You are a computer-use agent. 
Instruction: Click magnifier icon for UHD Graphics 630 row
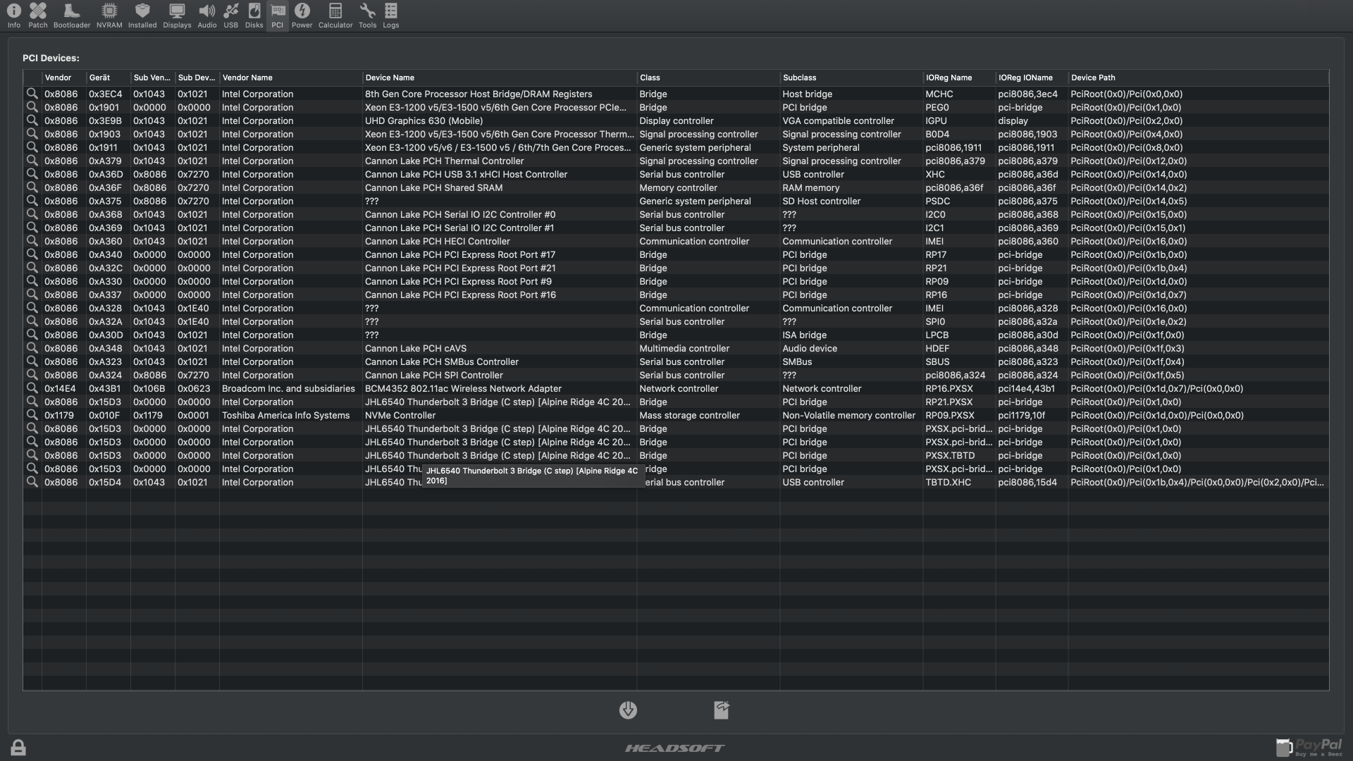pos(32,120)
